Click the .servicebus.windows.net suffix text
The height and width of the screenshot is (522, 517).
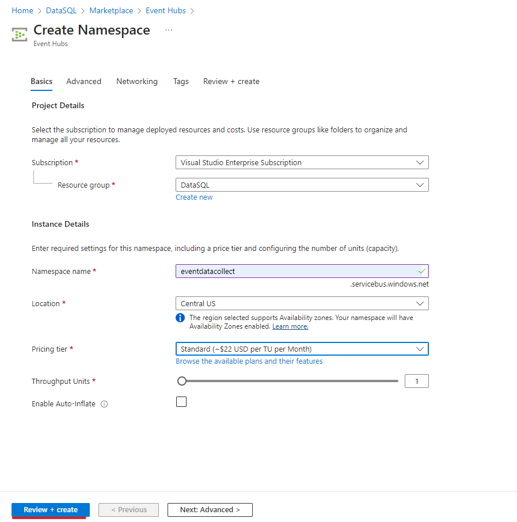pyautogui.click(x=389, y=284)
